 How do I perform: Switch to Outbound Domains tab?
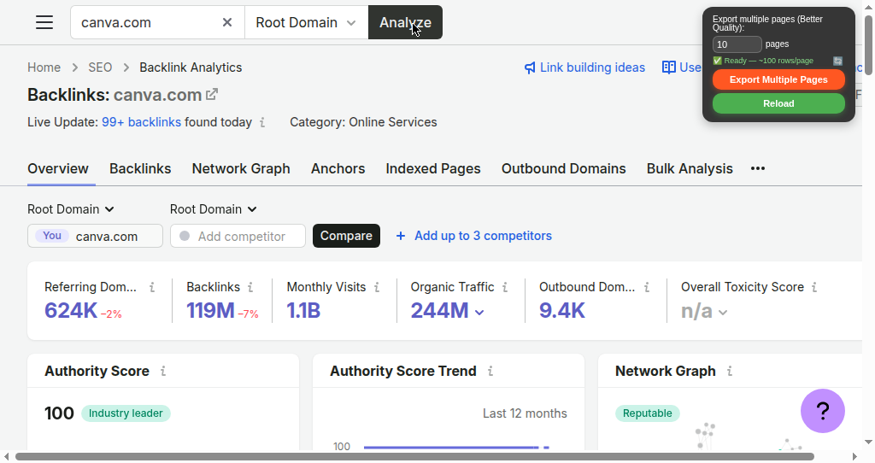(564, 168)
